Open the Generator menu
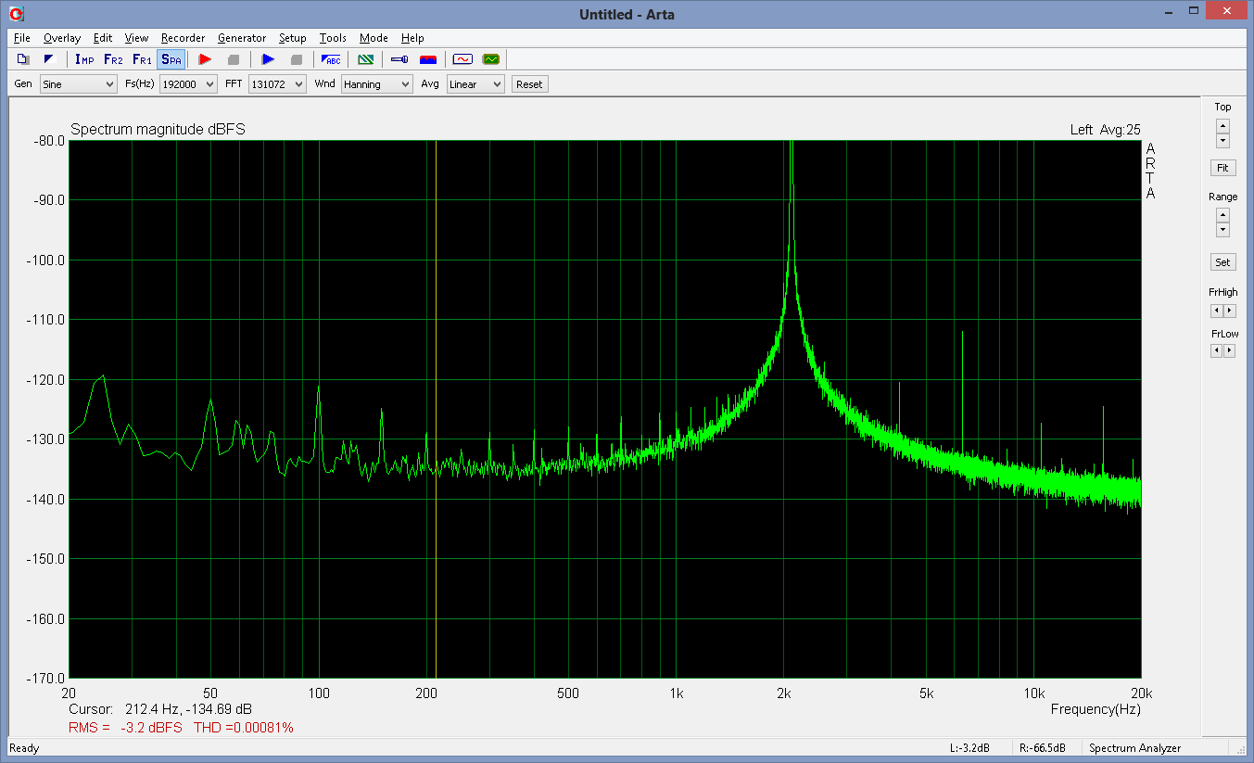Viewport: 1254px width, 763px height. (x=242, y=38)
